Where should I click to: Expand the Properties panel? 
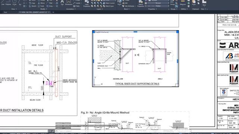click(x=152, y=9)
